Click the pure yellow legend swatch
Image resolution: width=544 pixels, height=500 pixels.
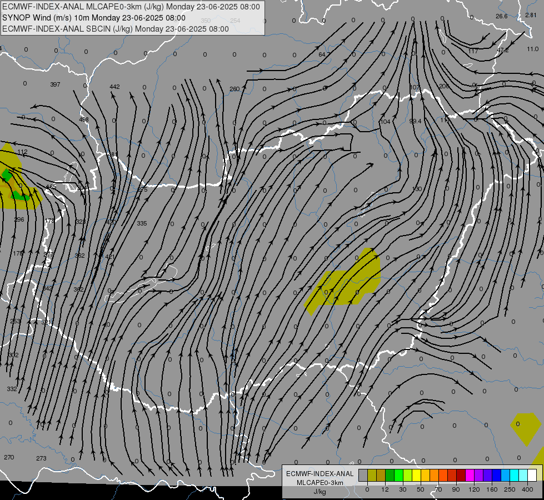click(x=417, y=475)
